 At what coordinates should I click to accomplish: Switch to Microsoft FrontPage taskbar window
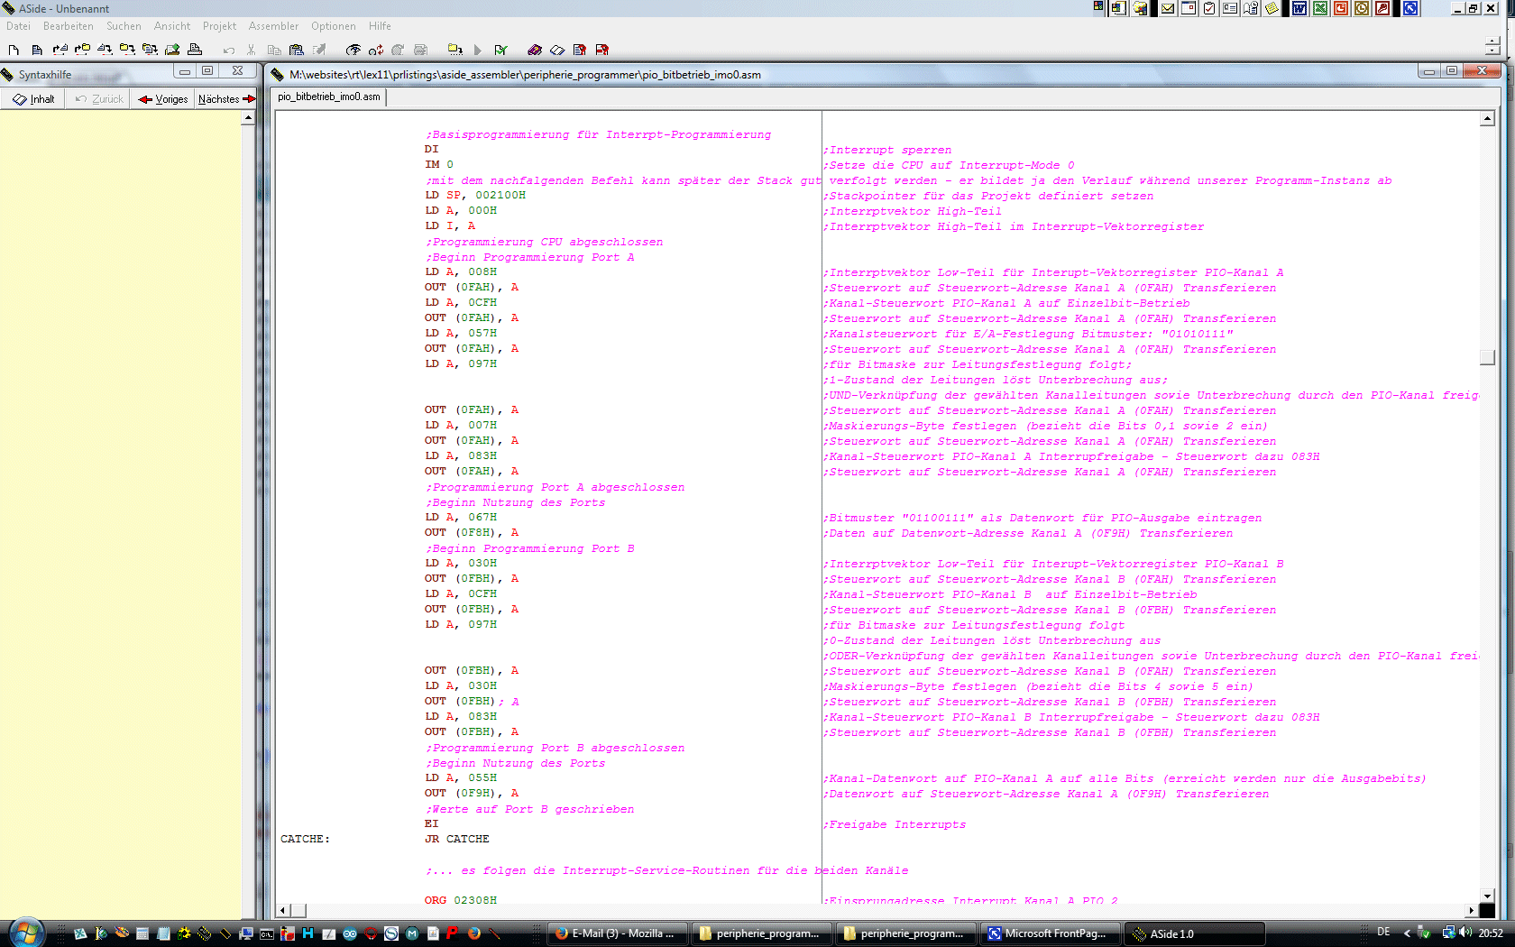(1050, 933)
